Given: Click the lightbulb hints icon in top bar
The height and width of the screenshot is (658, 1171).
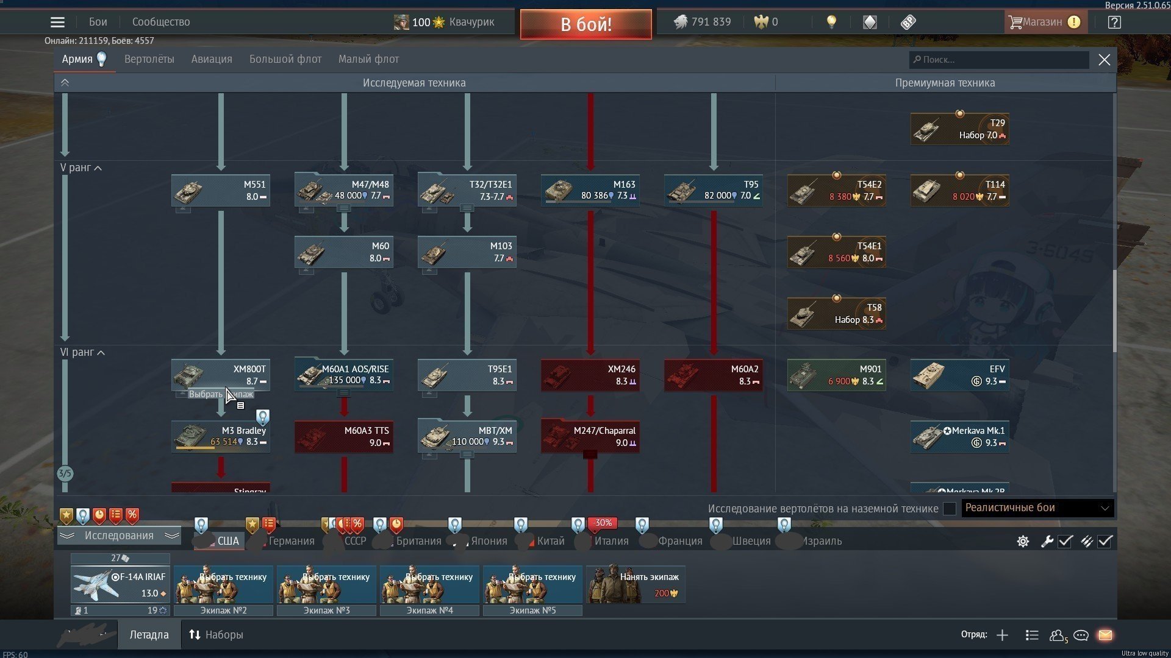Looking at the screenshot, I should [x=831, y=22].
